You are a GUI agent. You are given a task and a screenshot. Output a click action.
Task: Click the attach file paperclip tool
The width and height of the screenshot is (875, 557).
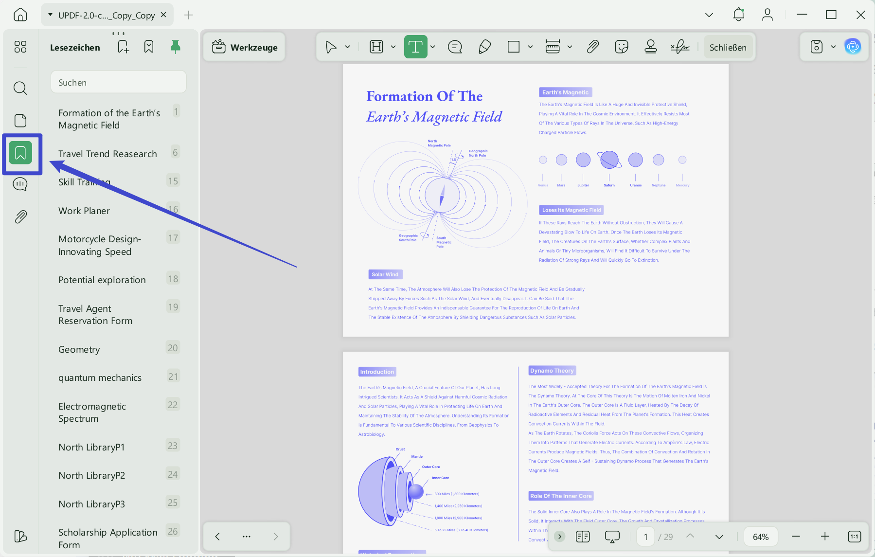[x=592, y=47]
